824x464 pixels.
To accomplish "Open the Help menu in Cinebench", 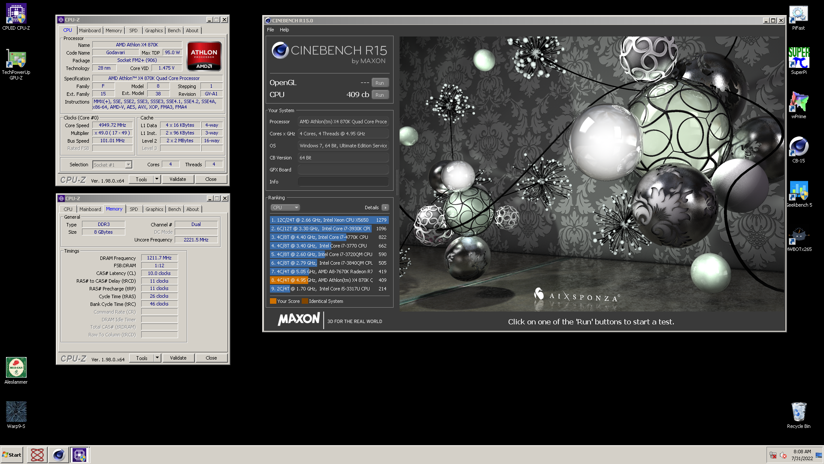I will (x=284, y=30).
